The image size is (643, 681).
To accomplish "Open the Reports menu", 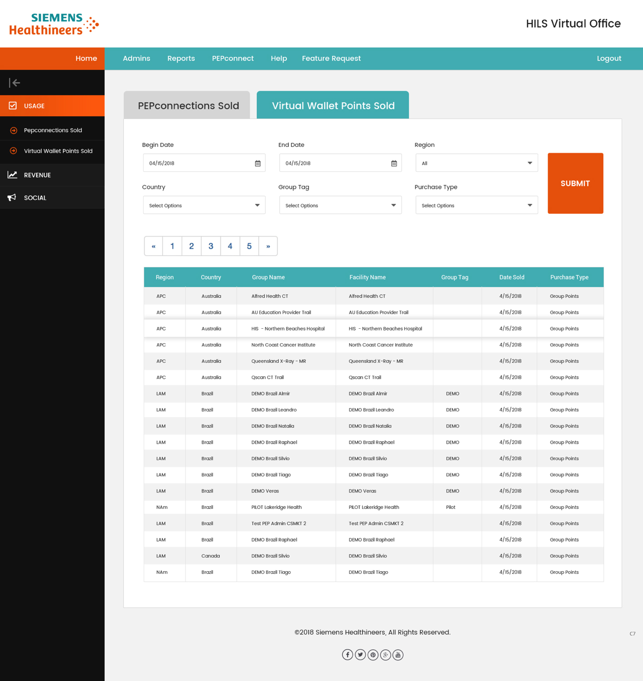I will (181, 59).
